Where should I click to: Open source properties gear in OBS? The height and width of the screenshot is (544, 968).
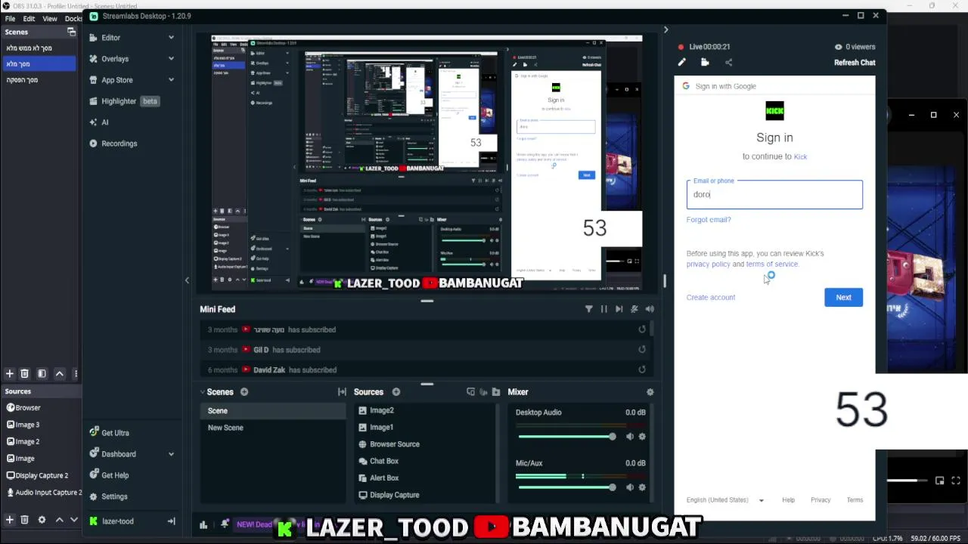42,520
